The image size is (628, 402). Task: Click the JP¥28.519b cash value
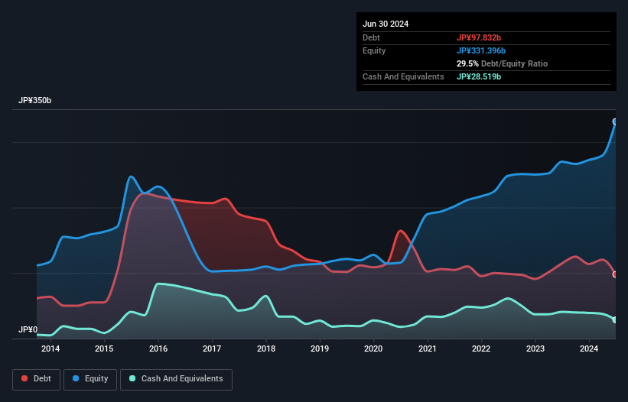click(x=479, y=76)
